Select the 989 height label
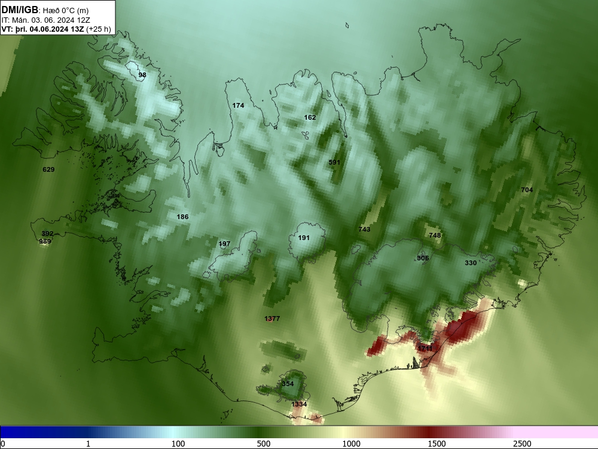This screenshot has width=598, height=449. pos(45,241)
